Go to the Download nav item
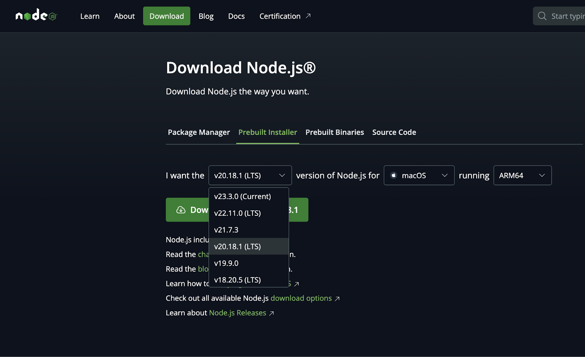585x357 pixels. click(167, 16)
